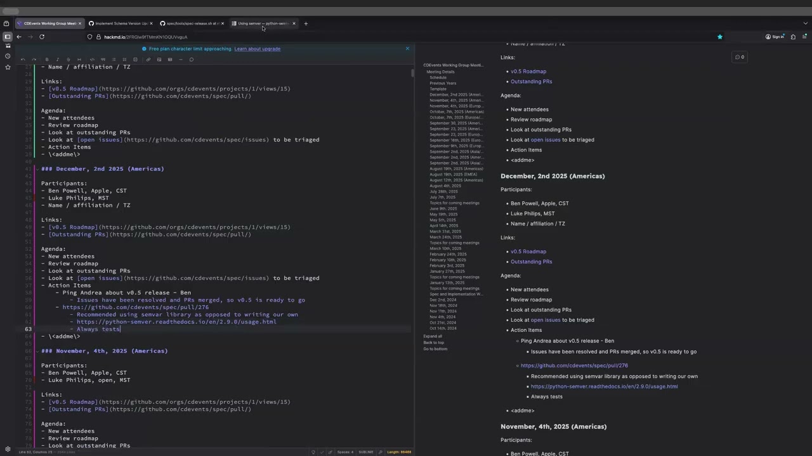Open settings gear at bottom left
Viewport: 812px width, 456px height.
pyautogui.click(x=8, y=449)
